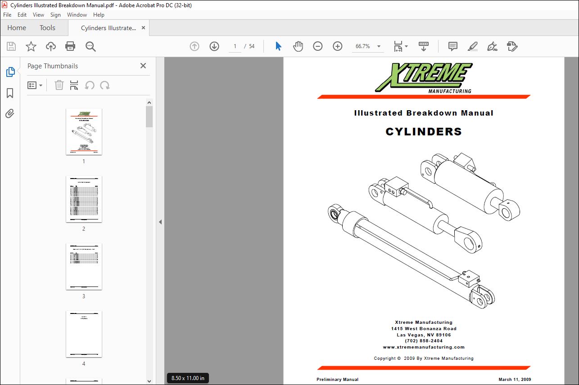Click the (702) 858-2404 phone number
The height and width of the screenshot is (385, 579).
tap(424, 341)
